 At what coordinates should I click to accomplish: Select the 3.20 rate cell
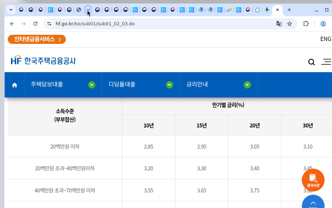(x=148, y=168)
